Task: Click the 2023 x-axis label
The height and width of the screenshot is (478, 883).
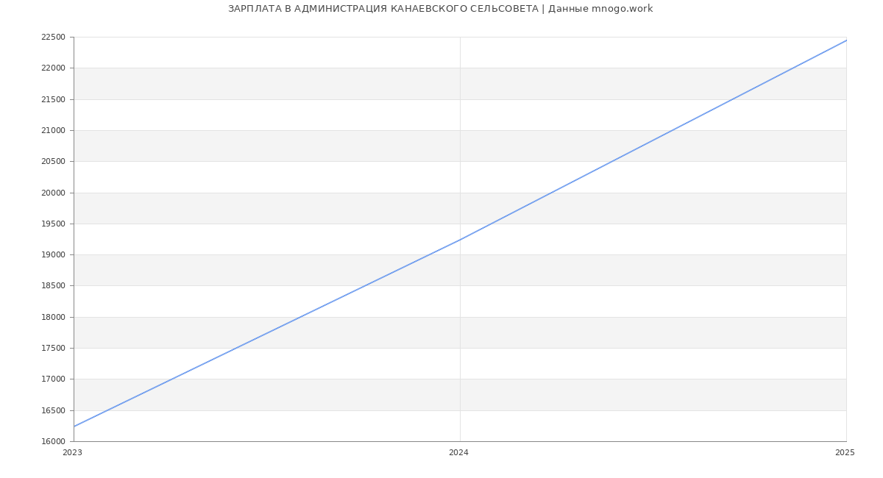Action: point(72,453)
